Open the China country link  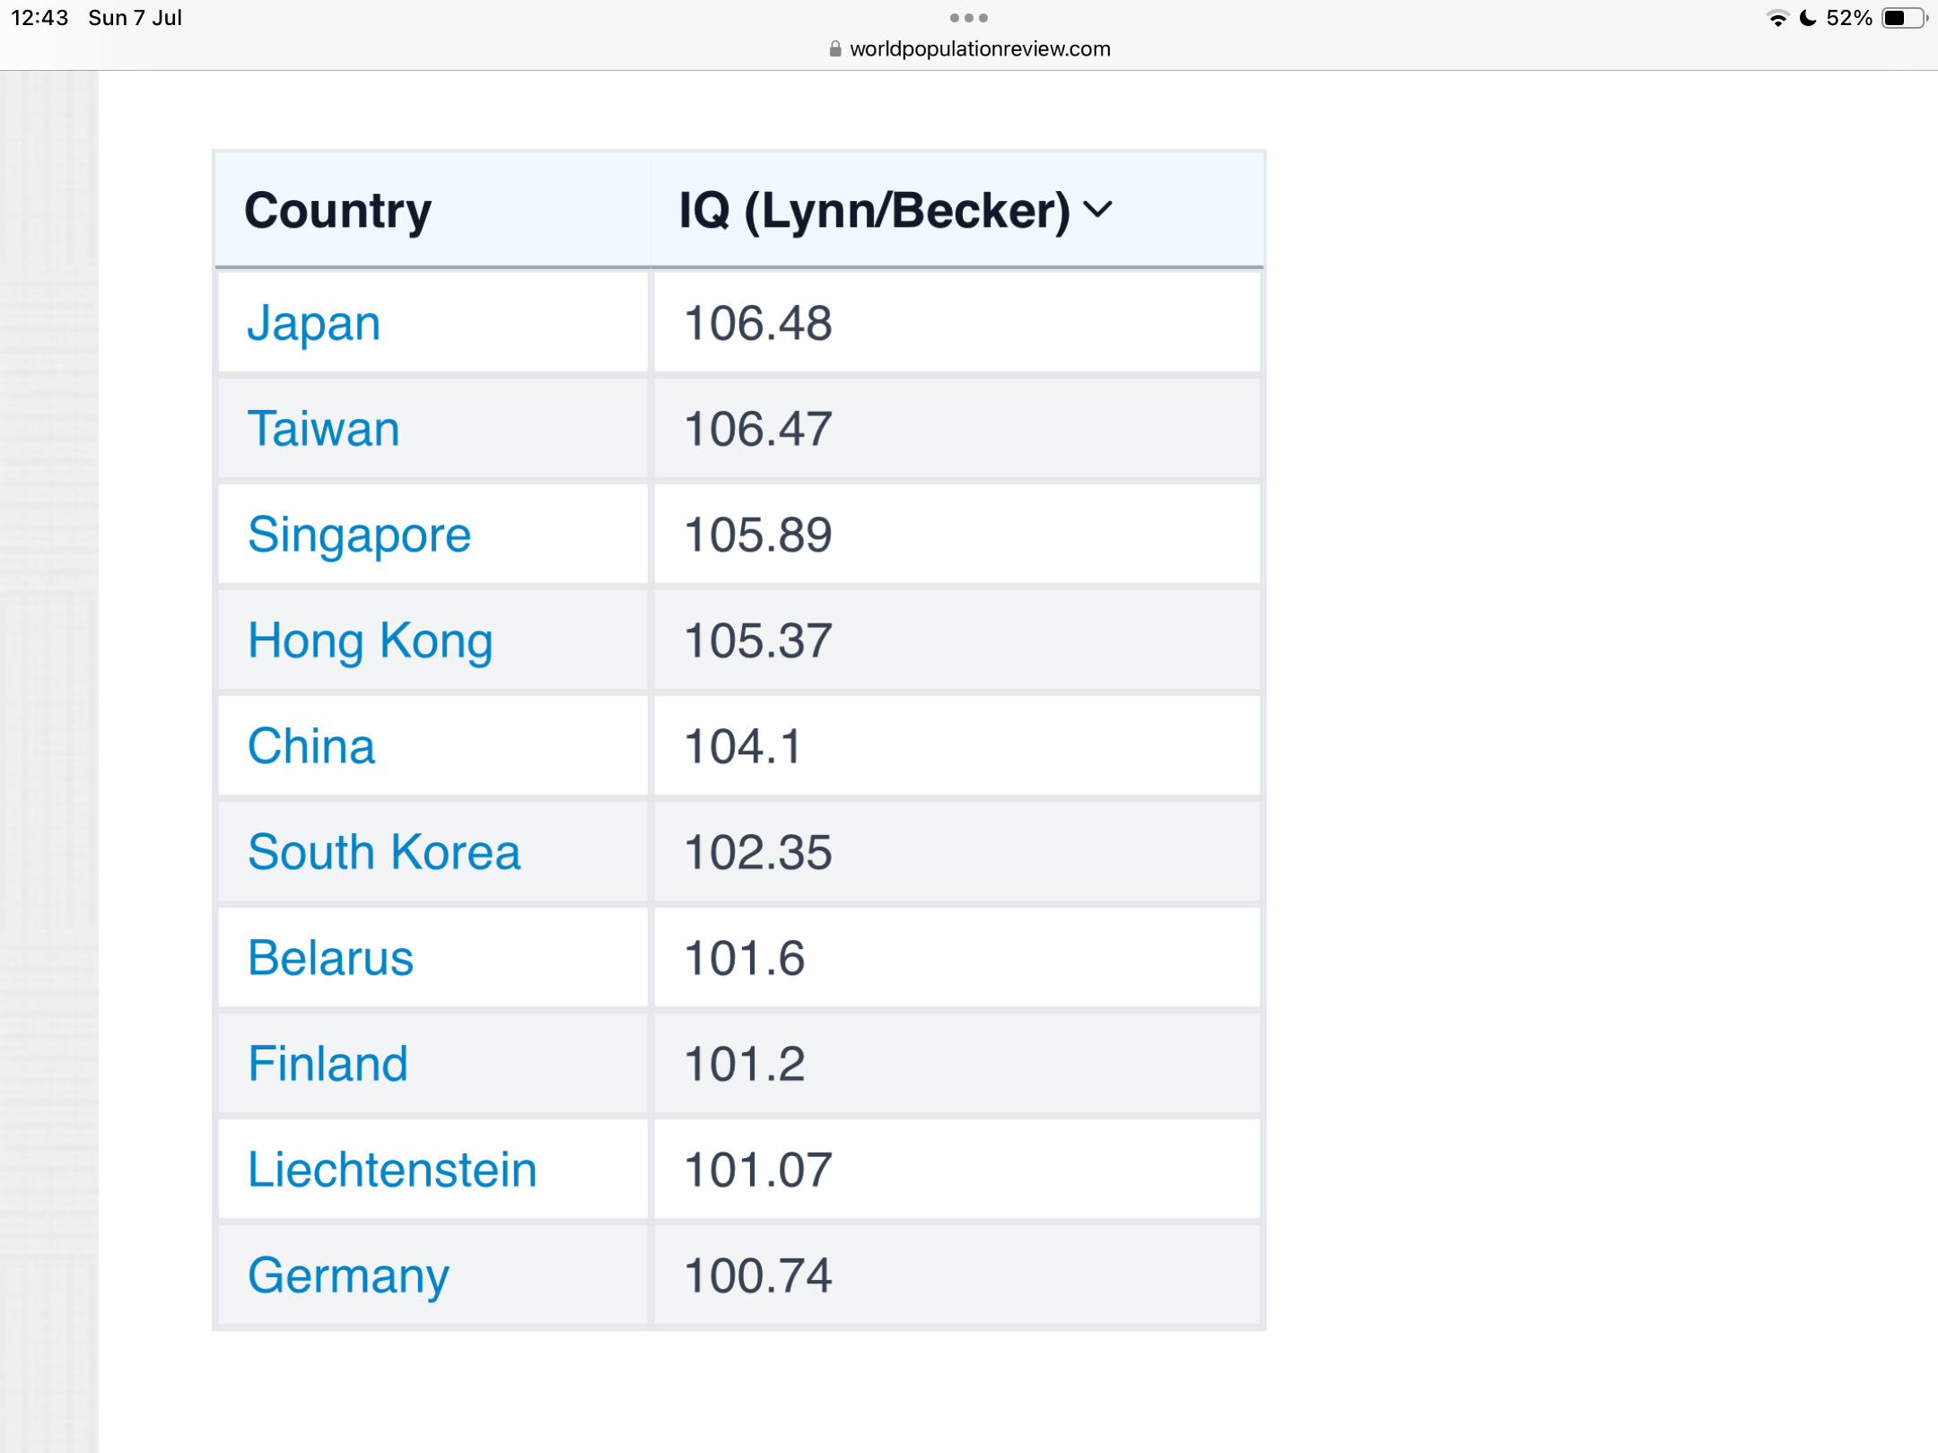310,746
